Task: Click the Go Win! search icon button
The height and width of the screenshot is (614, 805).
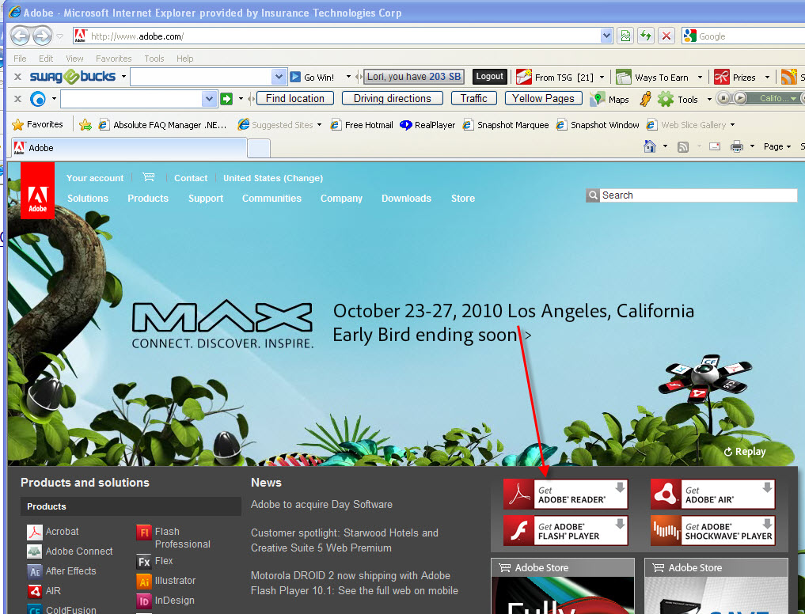Action: click(295, 77)
